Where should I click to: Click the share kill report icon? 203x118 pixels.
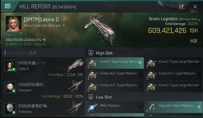tap(181, 6)
